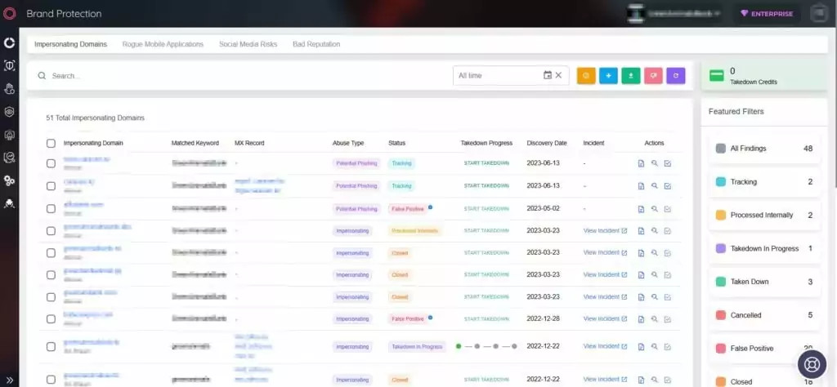The width and height of the screenshot is (837, 387).
Task: Expand the left sidebar with double chevron
Action: (x=9, y=380)
